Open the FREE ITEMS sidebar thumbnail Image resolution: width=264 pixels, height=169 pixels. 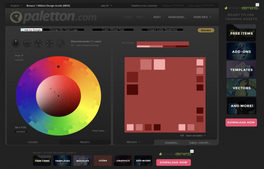point(241,33)
